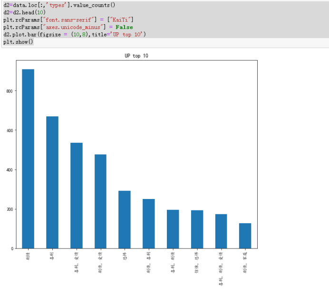Click the chart title above the plot
Screen dimensions: 329x289
[136, 56]
